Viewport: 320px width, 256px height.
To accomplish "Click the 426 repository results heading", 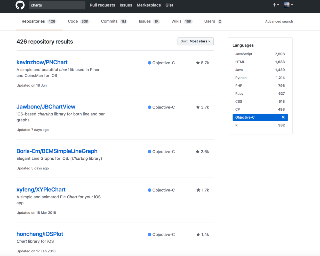I will pyautogui.click(x=45, y=42).
